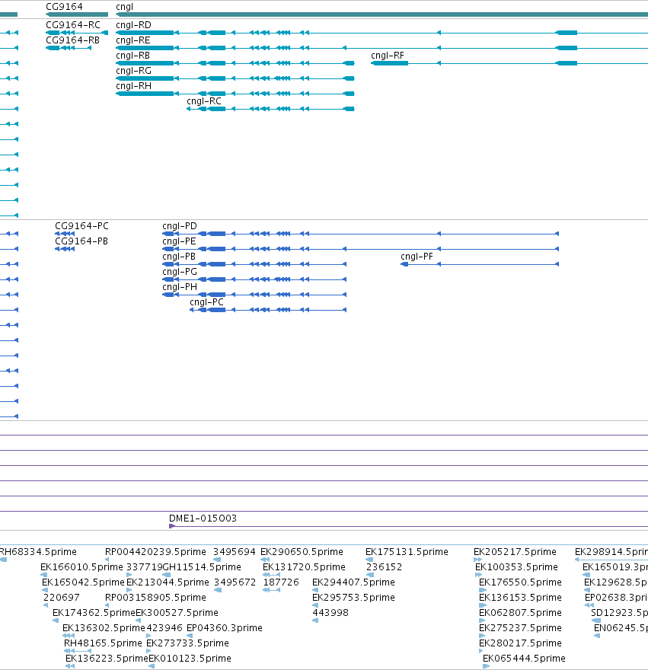The height and width of the screenshot is (670, 648).
Task: Click the EK213044.5prime EST label
Action: pyautogui.click(x=168, y=582)
